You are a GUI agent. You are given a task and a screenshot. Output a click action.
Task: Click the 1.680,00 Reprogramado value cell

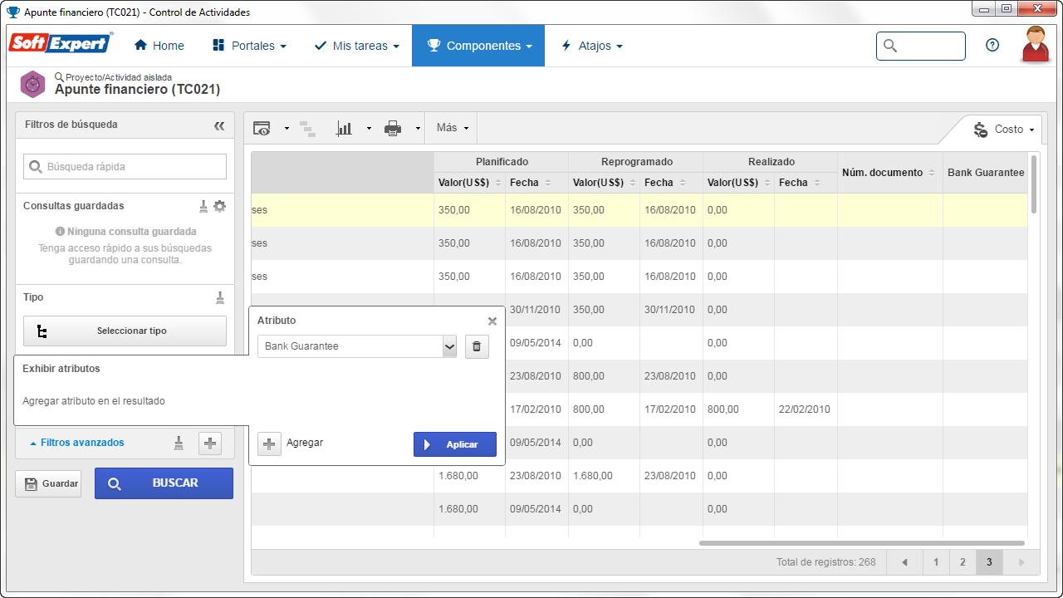pos(604,476)
